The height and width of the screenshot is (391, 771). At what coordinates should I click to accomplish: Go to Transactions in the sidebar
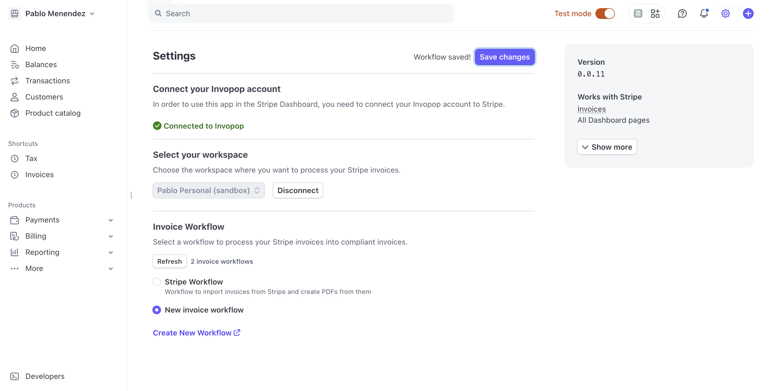pyautogui.click(x=47, y=81)
